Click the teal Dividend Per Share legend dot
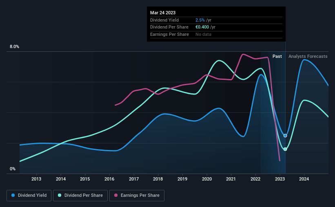This screenshot has width=335, height=207. tap(60, 195)
